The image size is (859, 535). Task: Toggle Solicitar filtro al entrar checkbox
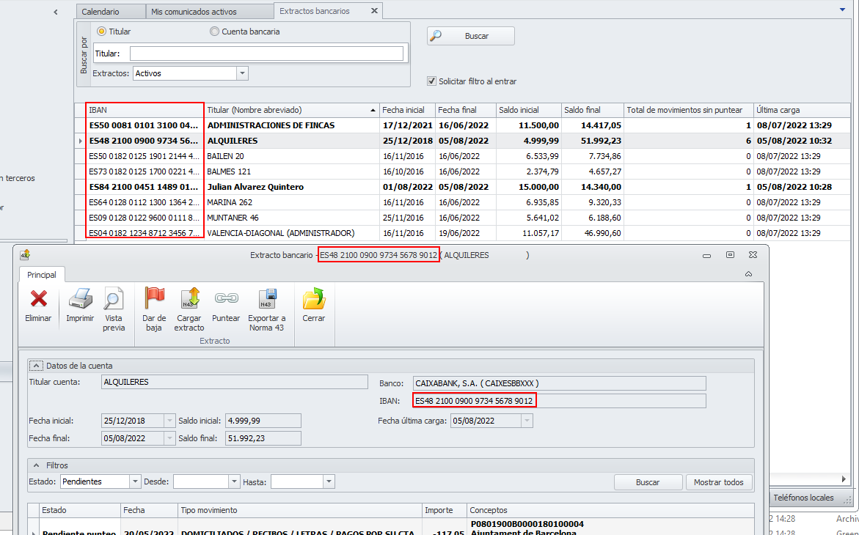(432, 81)
